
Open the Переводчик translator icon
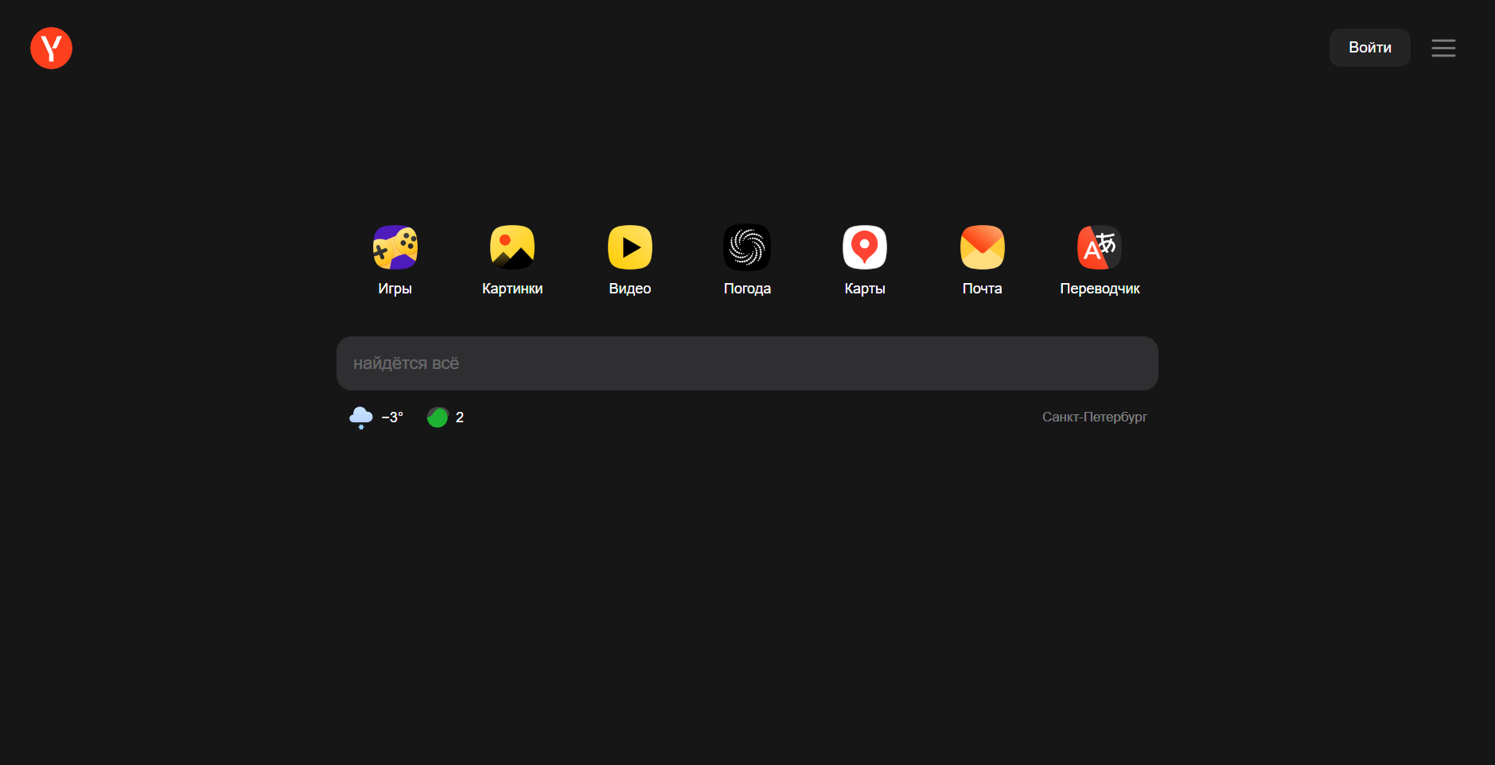pyautogui.click(x=1100, y=247)
